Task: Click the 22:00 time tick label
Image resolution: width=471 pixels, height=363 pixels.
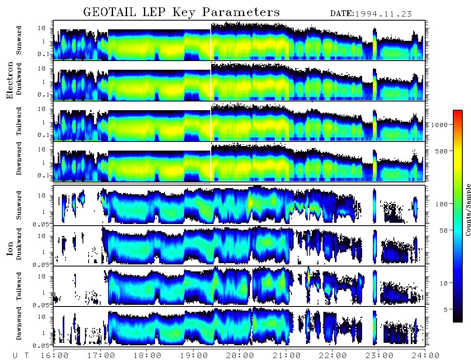Action: (x=333, y=356)
